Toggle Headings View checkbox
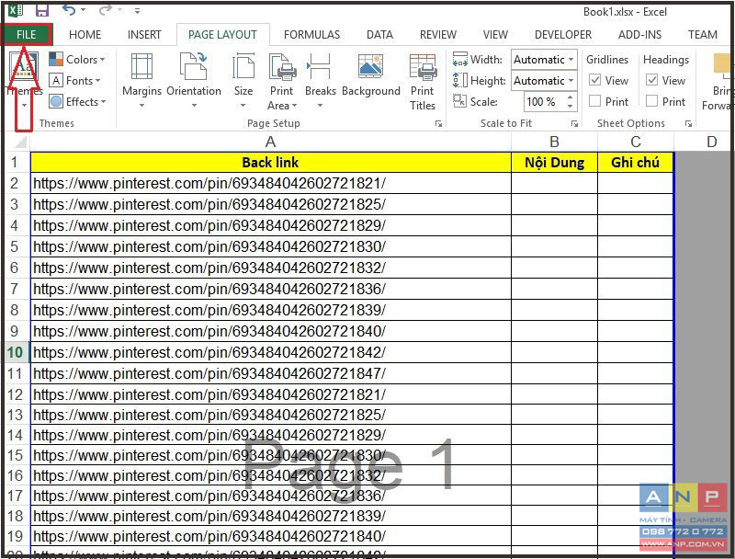 click(x=651, y=80)
